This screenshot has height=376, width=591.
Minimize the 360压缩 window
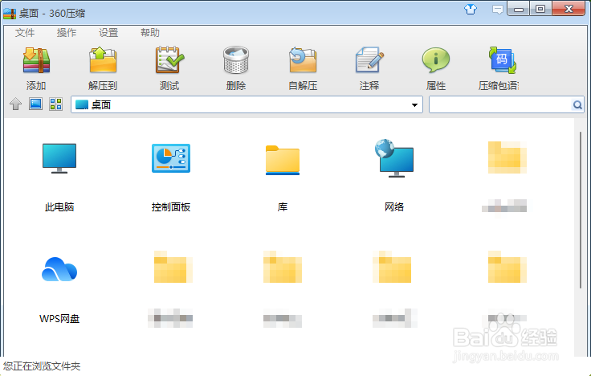tap(519, 9)
